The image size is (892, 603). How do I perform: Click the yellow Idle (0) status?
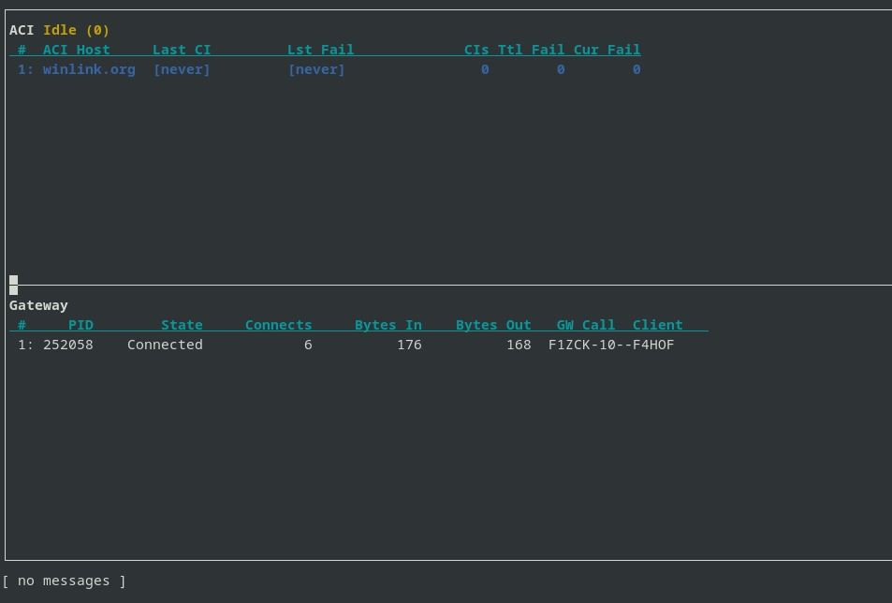pyautogui.click(x=76, y=30)
